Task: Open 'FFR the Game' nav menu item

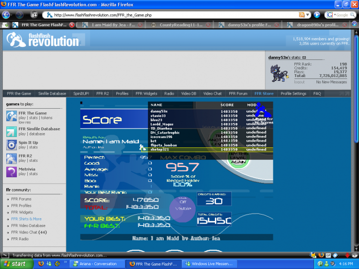Action: [x=19, y=93]
